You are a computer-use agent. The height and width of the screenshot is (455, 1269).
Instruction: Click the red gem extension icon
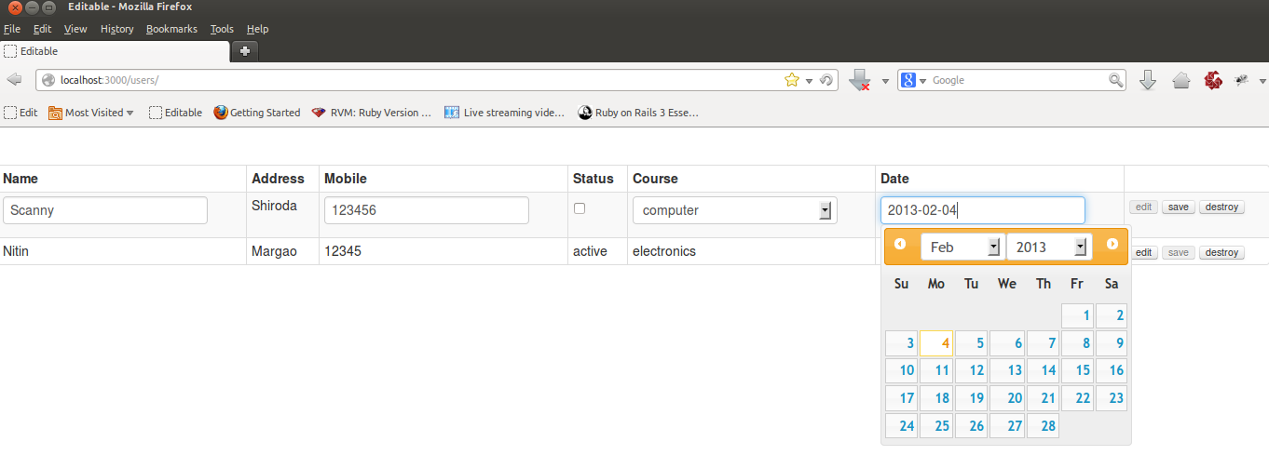pyautogui.click(x=1213, y=81)
